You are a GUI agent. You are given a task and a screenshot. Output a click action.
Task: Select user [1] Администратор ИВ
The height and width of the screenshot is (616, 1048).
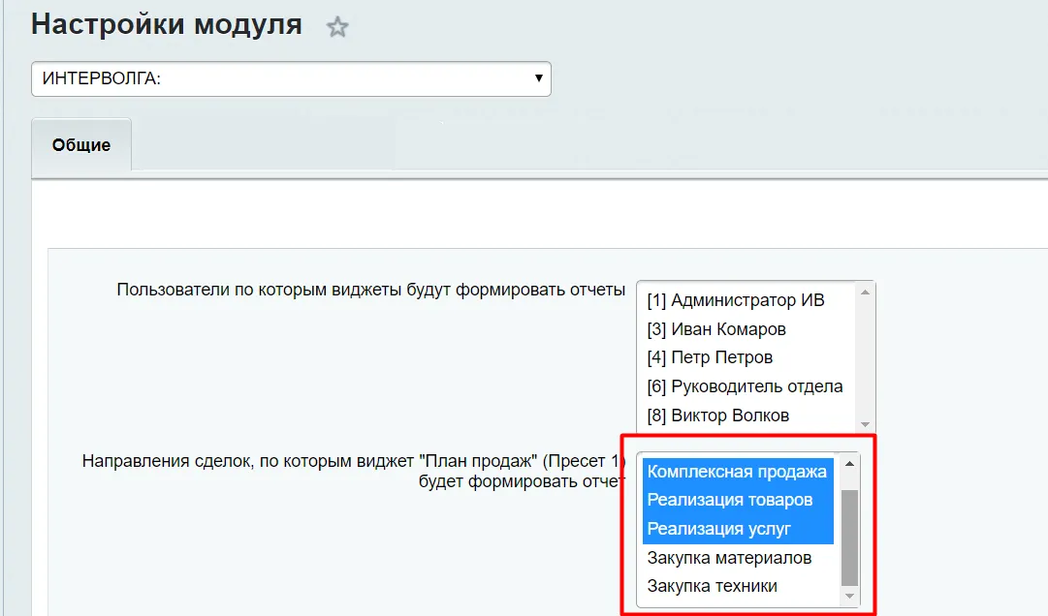(735, 300)
